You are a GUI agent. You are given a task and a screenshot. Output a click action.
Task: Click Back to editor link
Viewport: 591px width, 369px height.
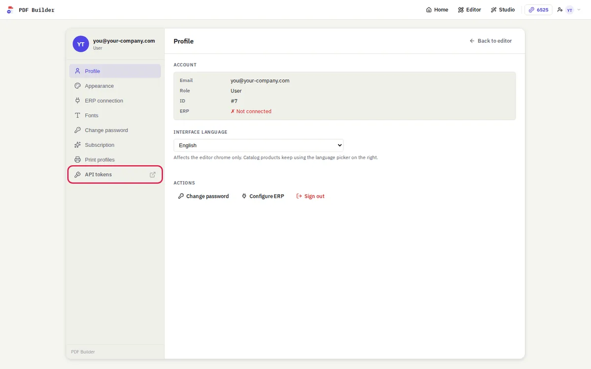[x=491, y=41]
